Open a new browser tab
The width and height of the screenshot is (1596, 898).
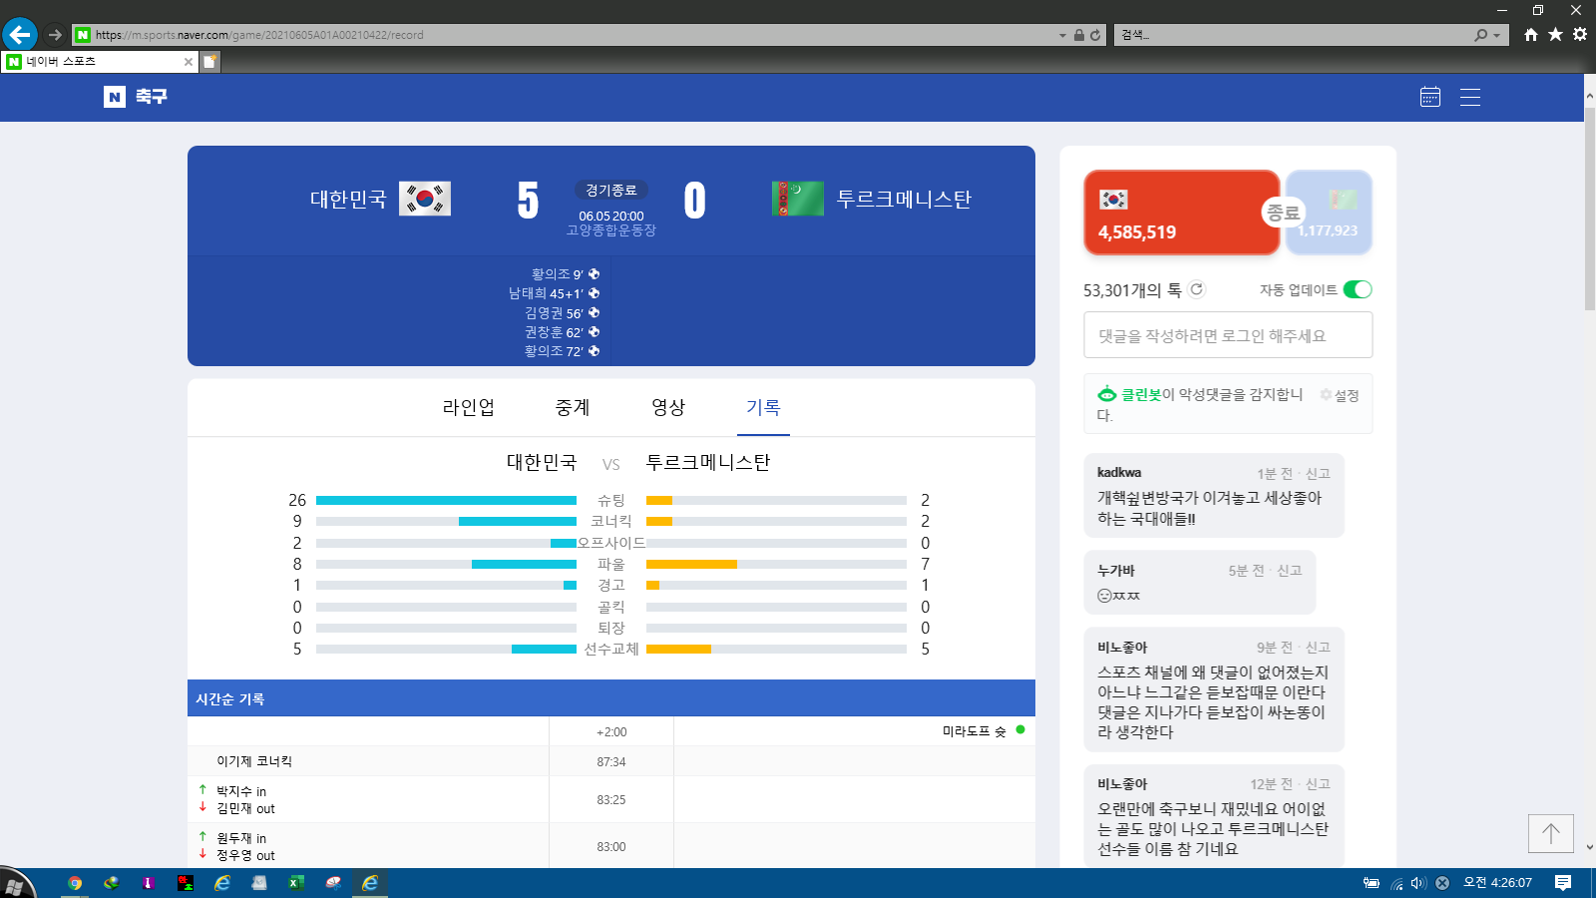point(210,62)
